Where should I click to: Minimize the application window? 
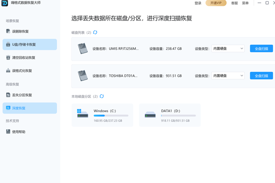pyautogui.click(x=259, y=3)
